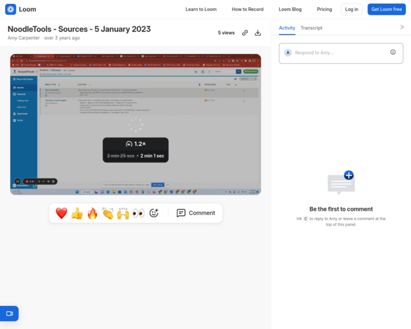Copy the video link icon
Image resolution: width=411 pixels, height=329 pixels.
click(245, 33)
